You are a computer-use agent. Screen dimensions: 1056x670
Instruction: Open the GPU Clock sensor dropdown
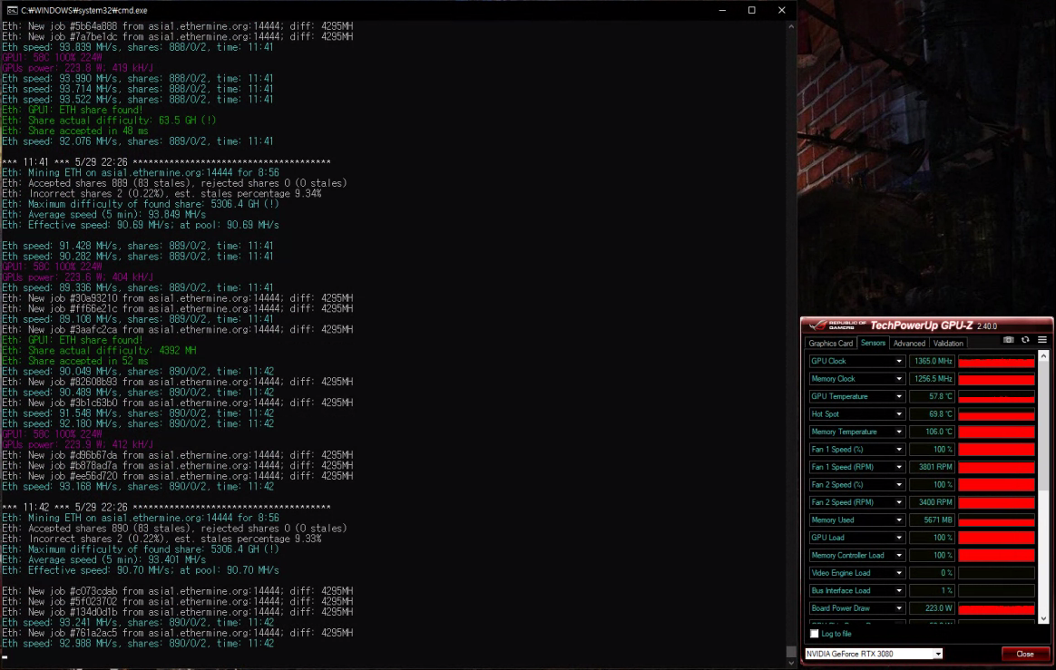[899, 362]
